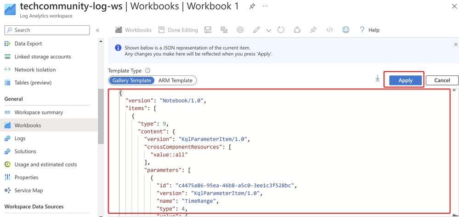Click the download template arrow icon

tap(377, 79)
